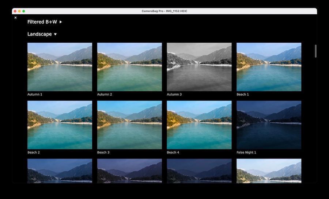The image size is (329, 199).
Task: Select the Autumn 2 preset preview
Action: [x=129, y=67]
